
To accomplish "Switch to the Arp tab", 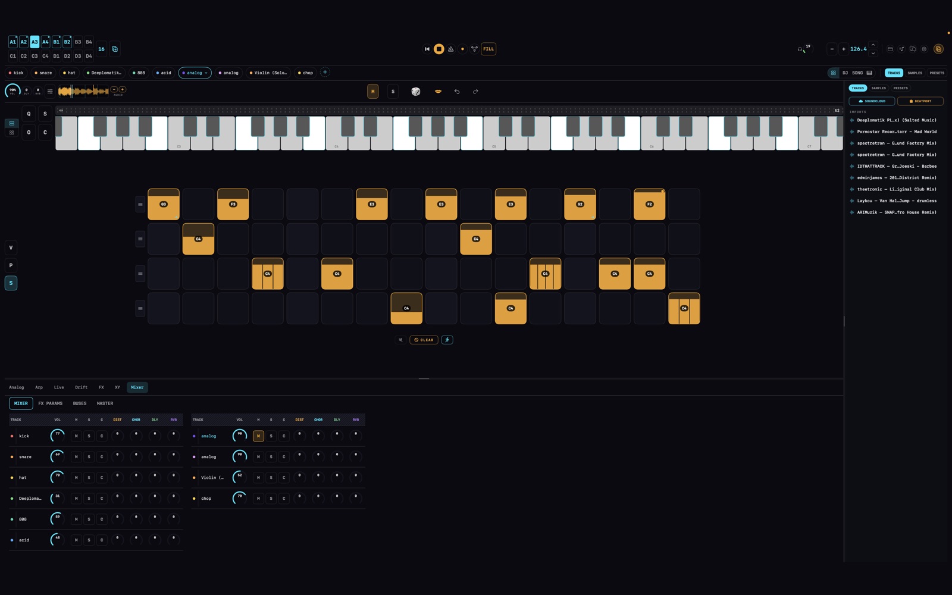I will [39, 387].
